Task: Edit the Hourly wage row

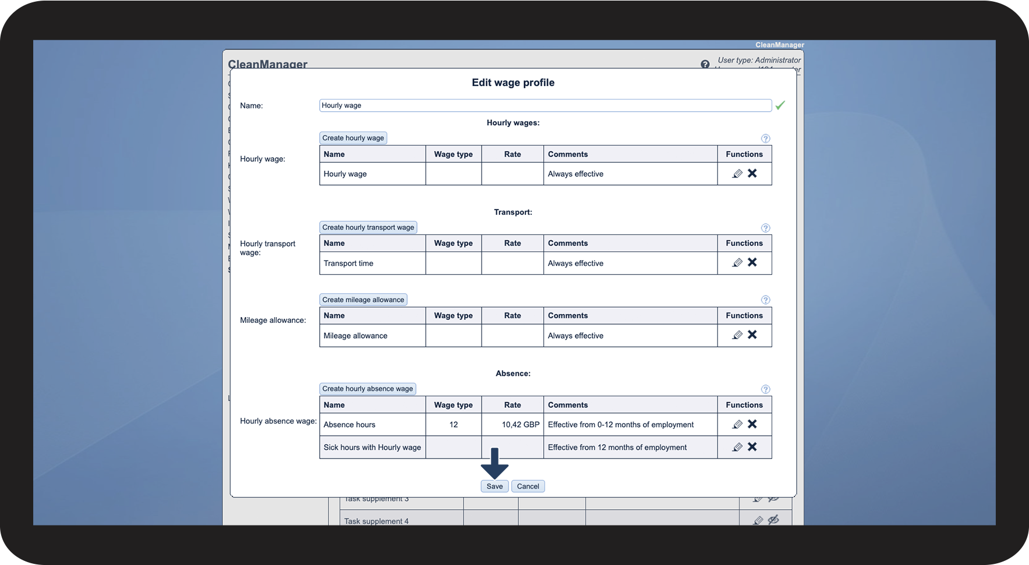Action: pyautogui.click(x=737, y=173)
